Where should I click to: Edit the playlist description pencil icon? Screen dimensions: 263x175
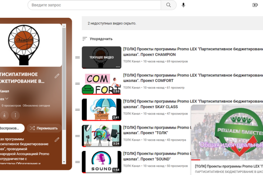click(57, 140)
